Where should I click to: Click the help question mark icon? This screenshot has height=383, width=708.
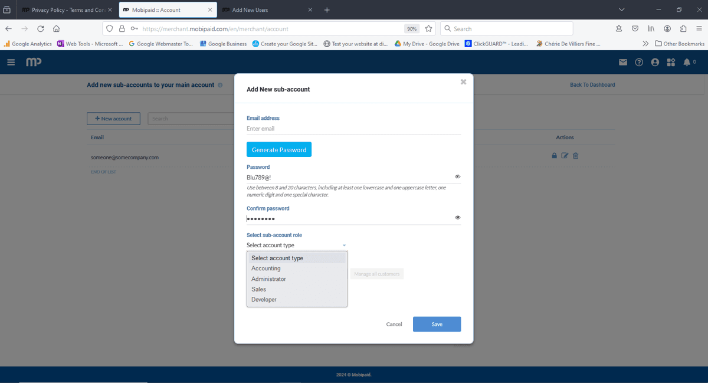coord(639,62)
